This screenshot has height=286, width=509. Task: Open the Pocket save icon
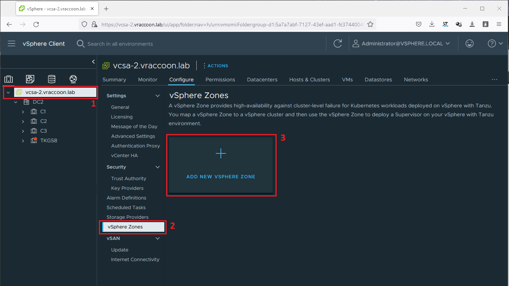[x=418, y=24]
